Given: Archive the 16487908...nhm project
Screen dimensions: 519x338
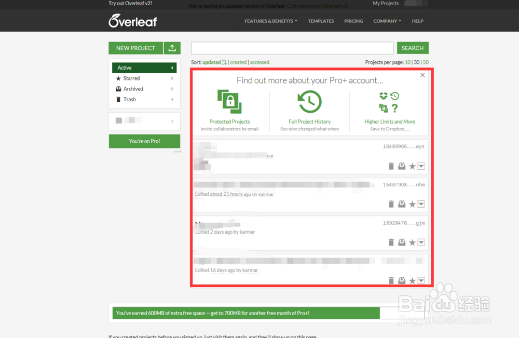Looking at the screenshot, I should coord(402,204).
